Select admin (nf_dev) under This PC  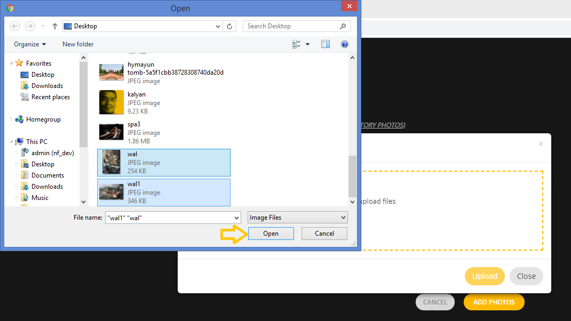click(52, 153)
